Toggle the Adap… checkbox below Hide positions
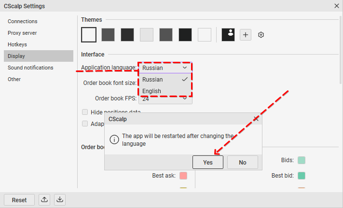The width and height of the screenshot is (343, 208). 85,124
